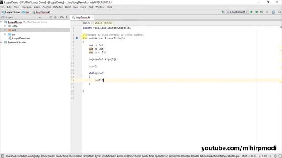This screenshot has width=282, height=158.
Task: Click the while(n!=0) code line
Action: click(x=96, y=73)
